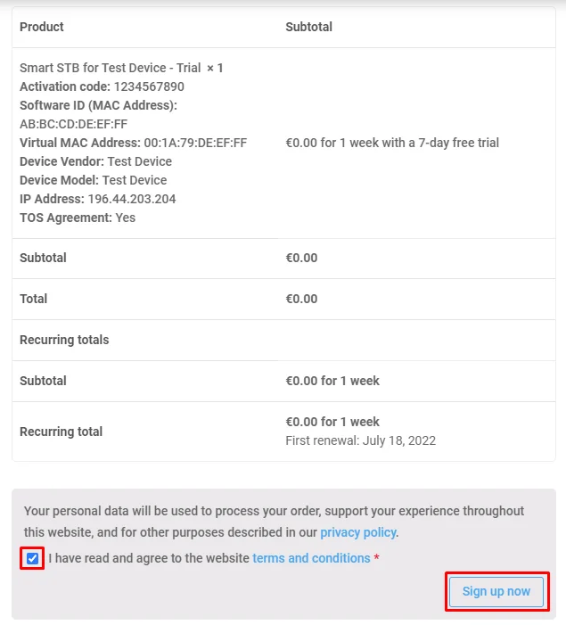Click the red required asterisk
This screenshot has height=625, width=566.
[x=376, y=558]
